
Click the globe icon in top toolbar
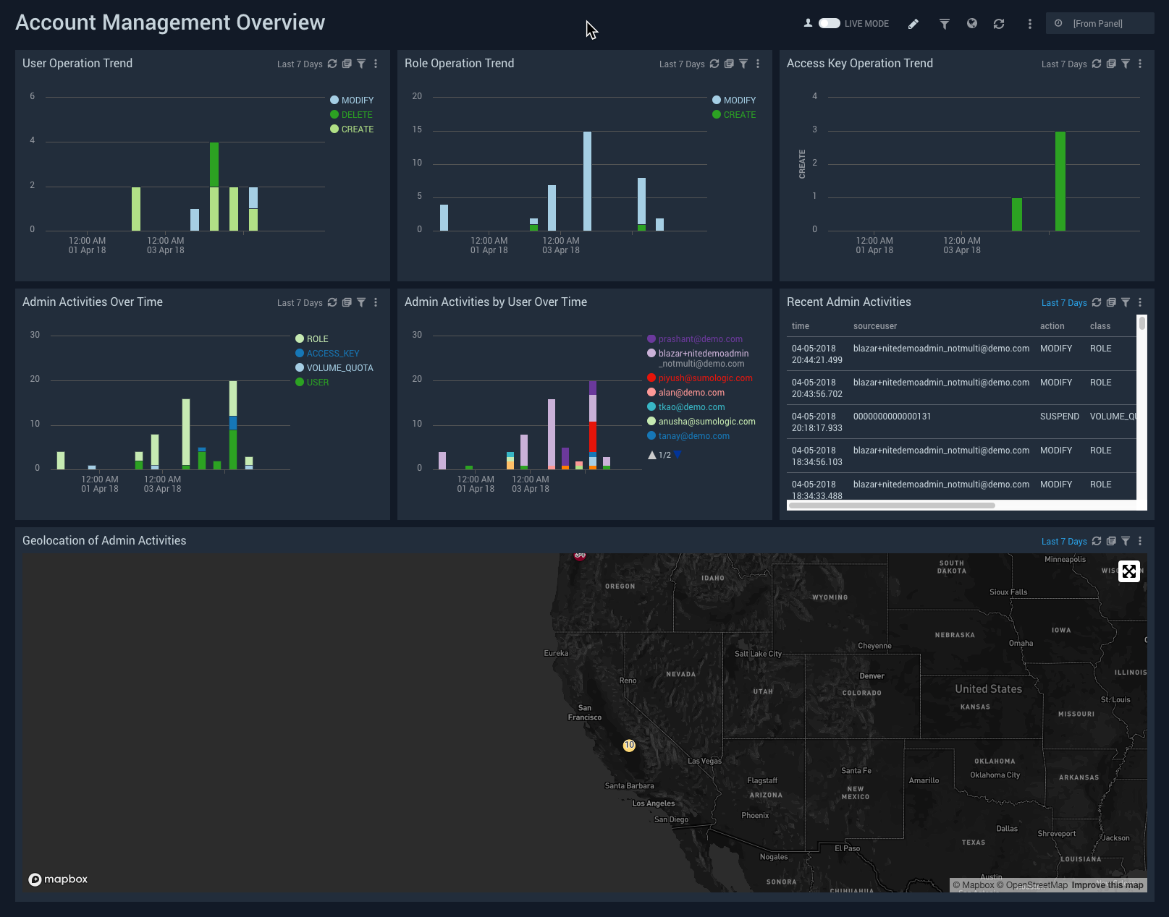pyautogui.click(x=972, y=24)
